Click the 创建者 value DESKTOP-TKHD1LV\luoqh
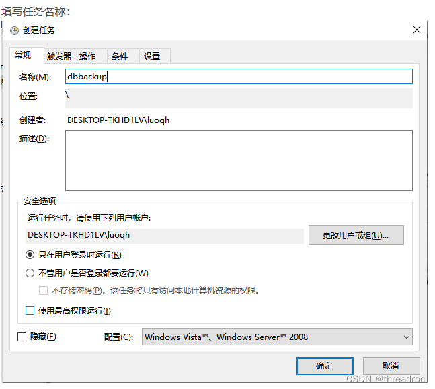Image resolution: width=435 pixels, height=389 pixels. (x=118, y=120)
